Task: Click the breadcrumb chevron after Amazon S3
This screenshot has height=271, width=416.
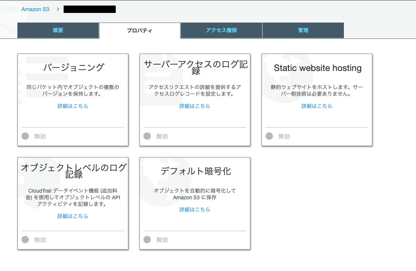Action: (x=58, y=9)
